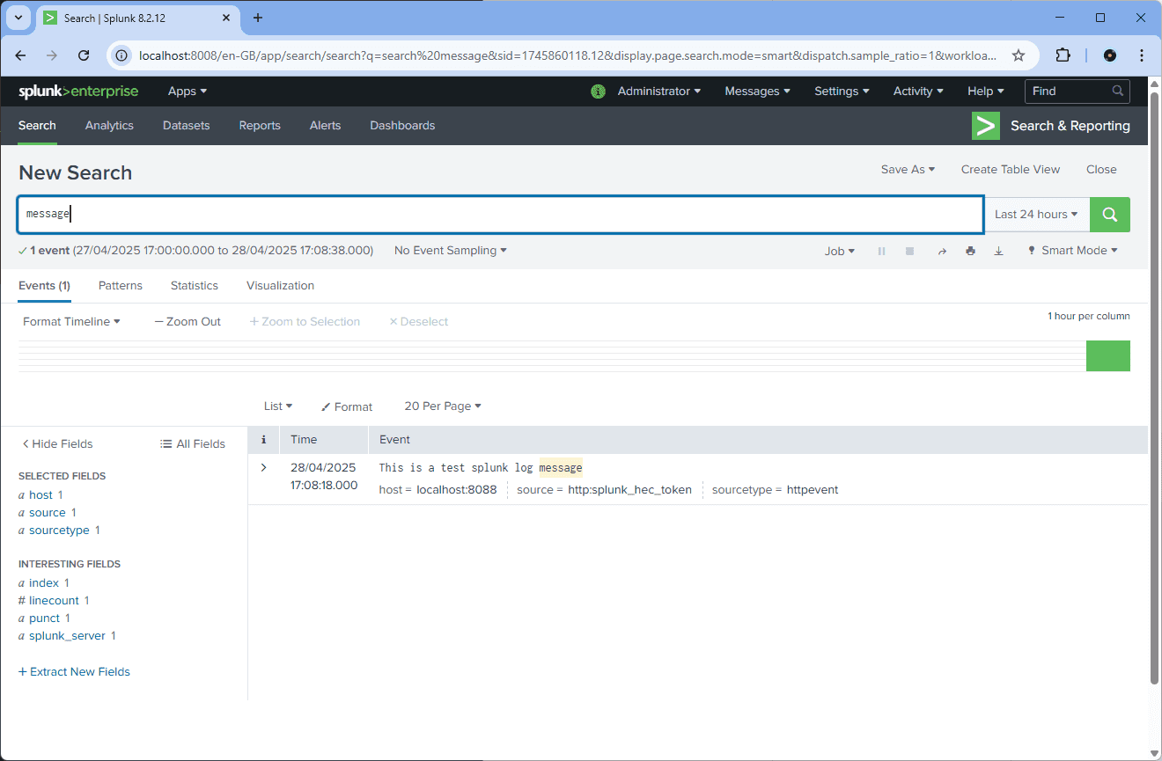
Task: Export results using the download icon
Action: tap(998, 252)
